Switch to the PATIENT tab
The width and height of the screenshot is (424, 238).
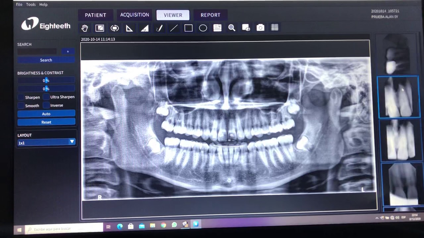click(x=95, y=15)
